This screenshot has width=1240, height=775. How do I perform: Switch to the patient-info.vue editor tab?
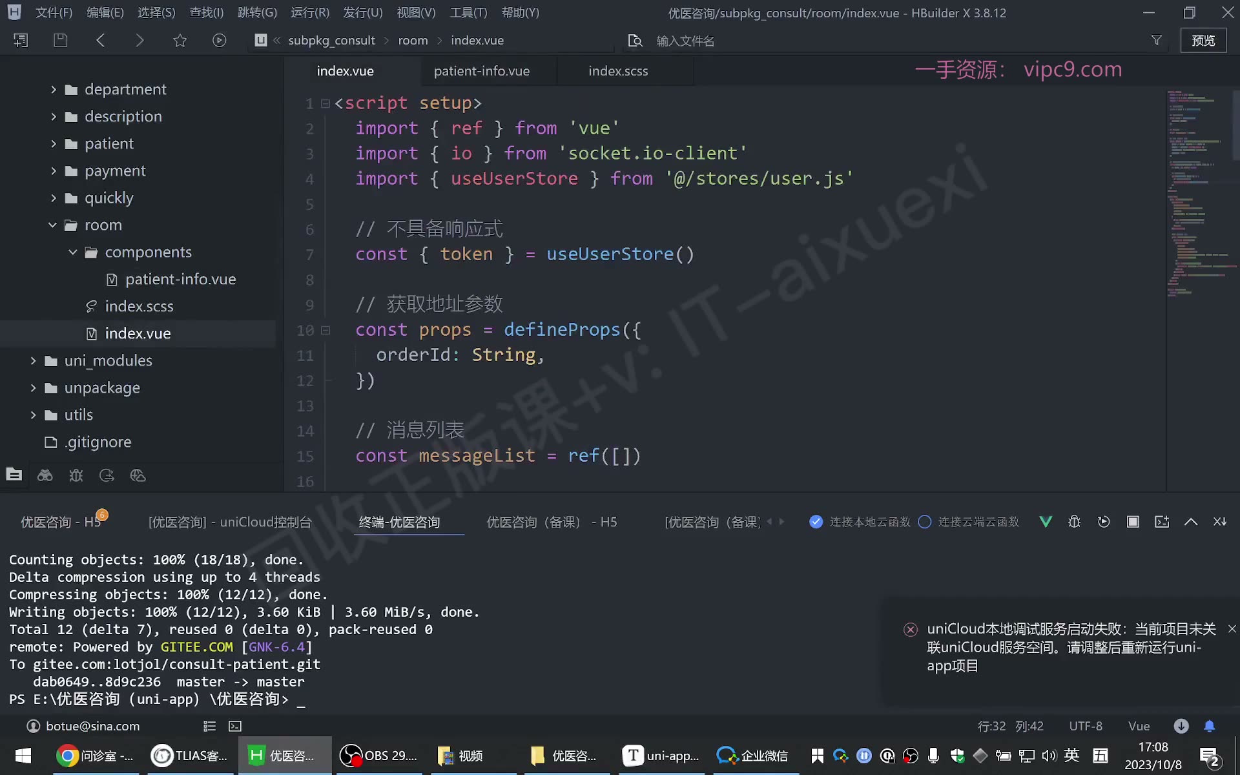pos(482,71)
